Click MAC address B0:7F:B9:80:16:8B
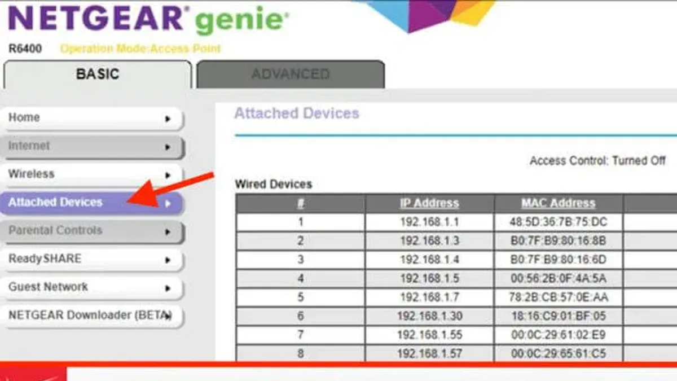Screen dimensions: 677x381 (x=559, y=241)
